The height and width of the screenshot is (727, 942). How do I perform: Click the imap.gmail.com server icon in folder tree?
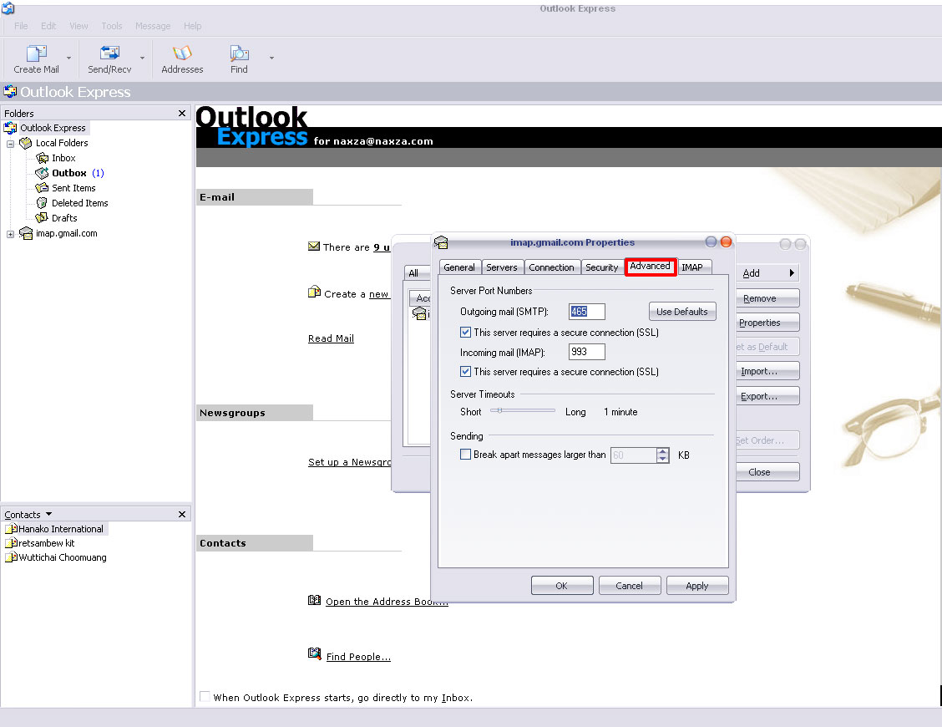(26, 233)
